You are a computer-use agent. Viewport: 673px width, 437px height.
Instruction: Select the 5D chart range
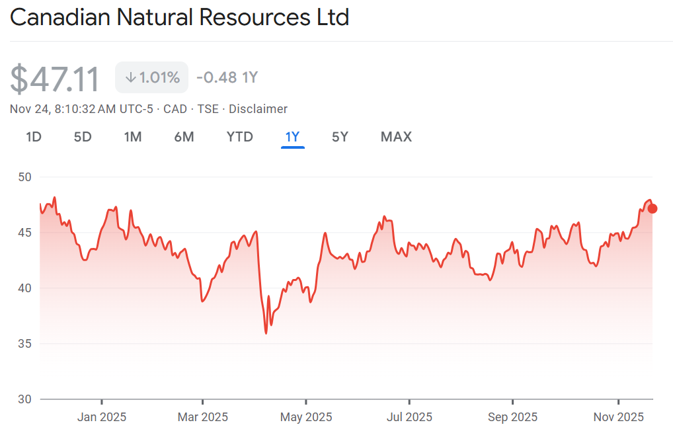(x=83, y=137)
